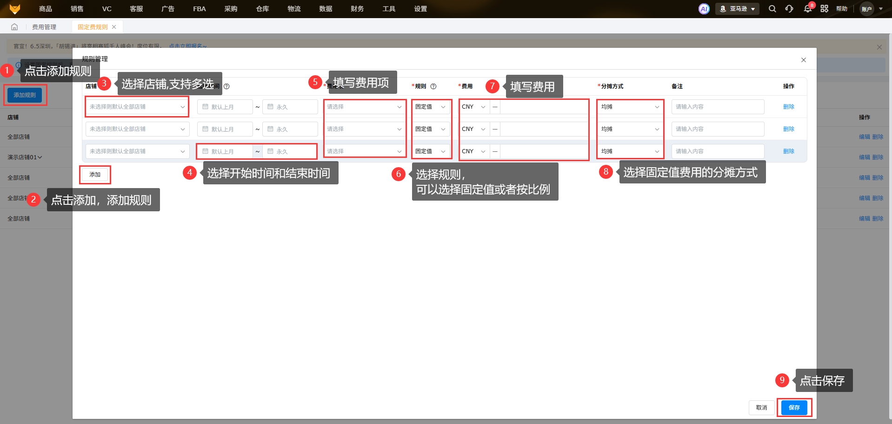This screenshot has width=892, height=424.
Task: Click the help icon beside the time header
Action: (226, 86)
